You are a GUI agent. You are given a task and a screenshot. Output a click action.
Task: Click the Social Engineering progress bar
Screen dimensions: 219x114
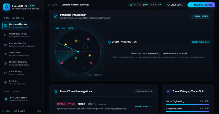188,104
